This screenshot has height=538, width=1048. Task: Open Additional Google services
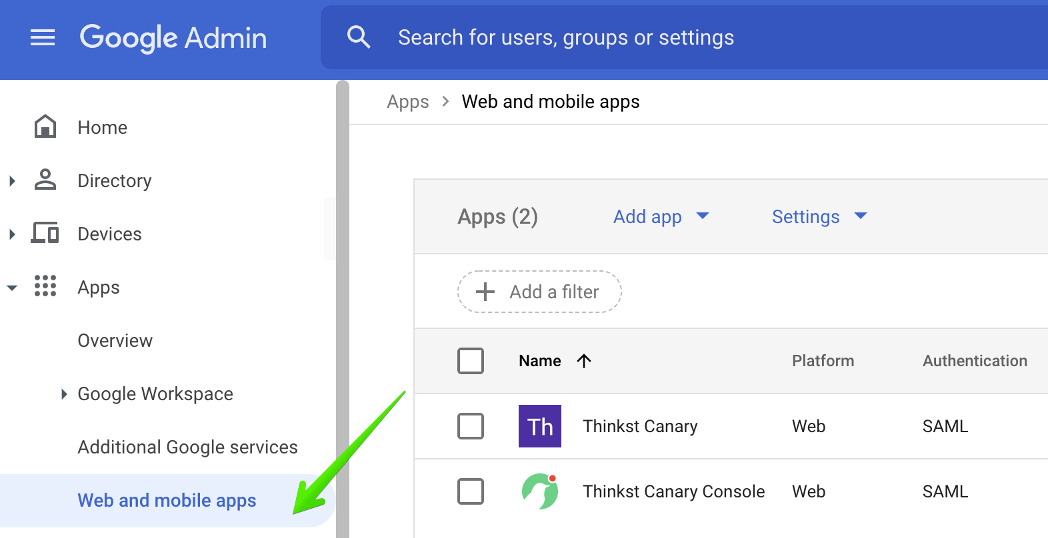coord(187,447)
